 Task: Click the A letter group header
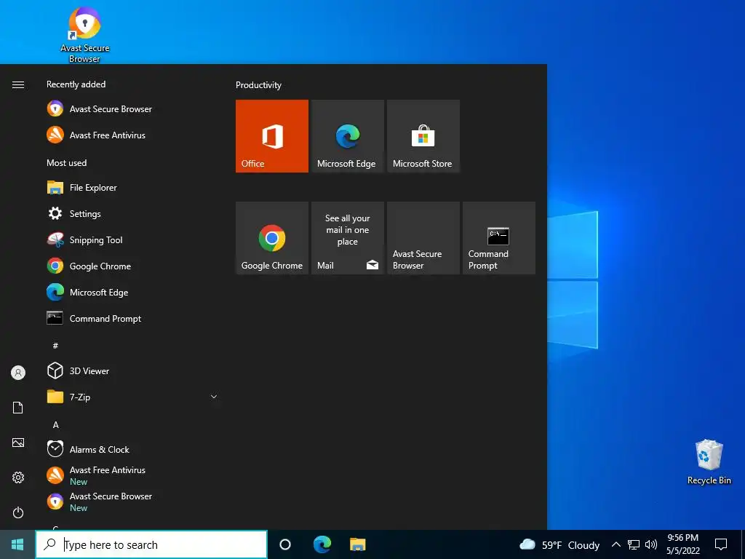(55, 424)
